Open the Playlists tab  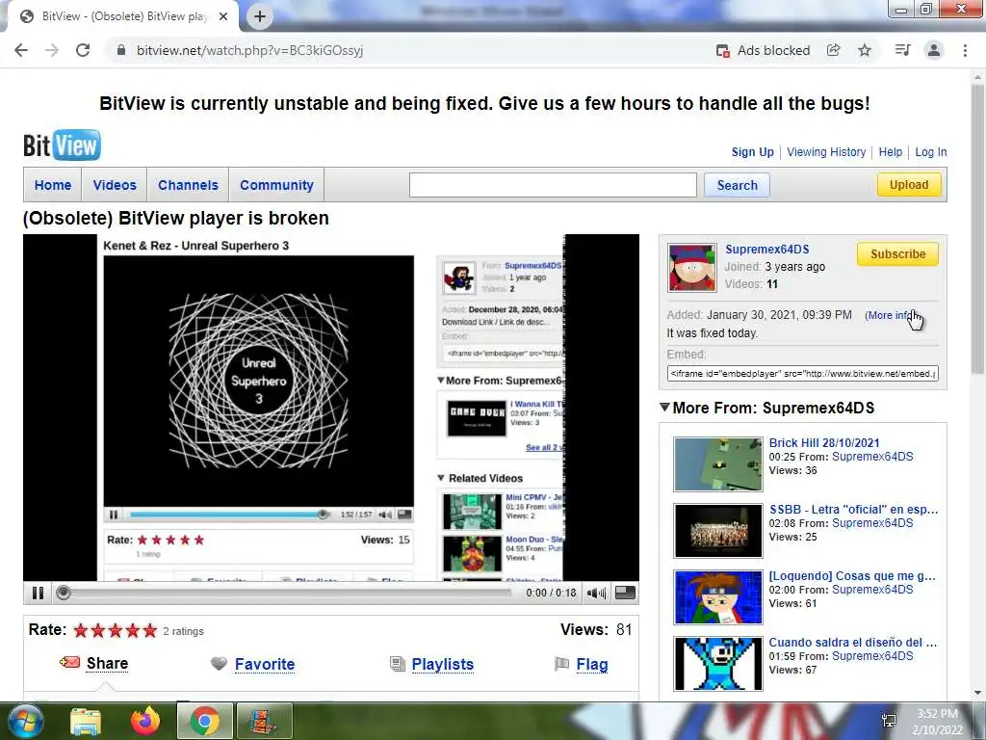point(443,664)
